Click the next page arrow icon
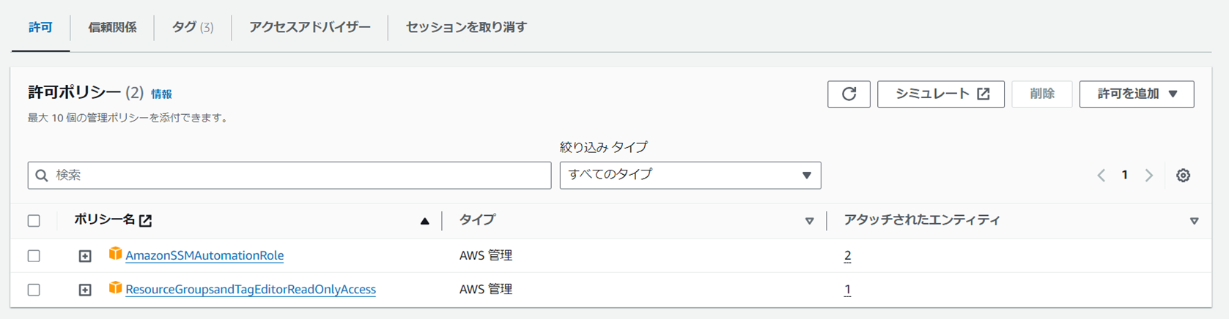The width and height of the screenshot is (1229, 319). pos(1149,176)
